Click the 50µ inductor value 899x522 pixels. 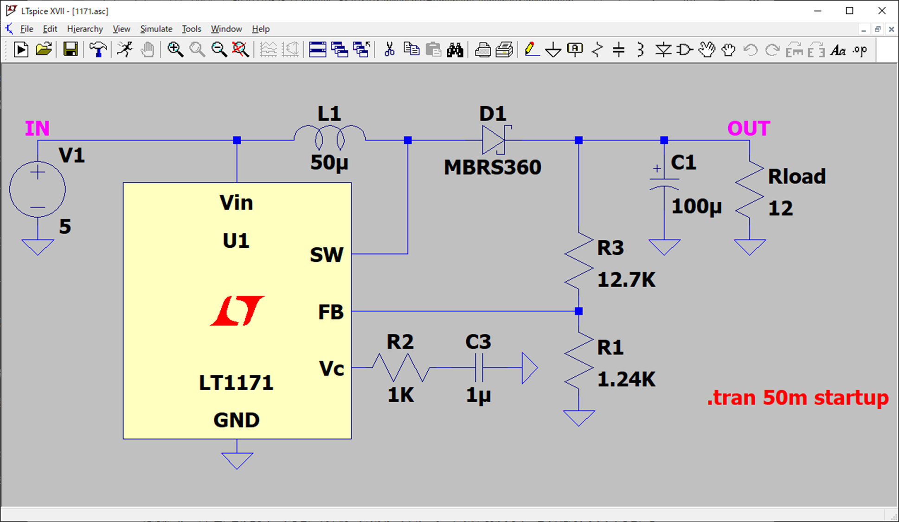pos(329,162)
